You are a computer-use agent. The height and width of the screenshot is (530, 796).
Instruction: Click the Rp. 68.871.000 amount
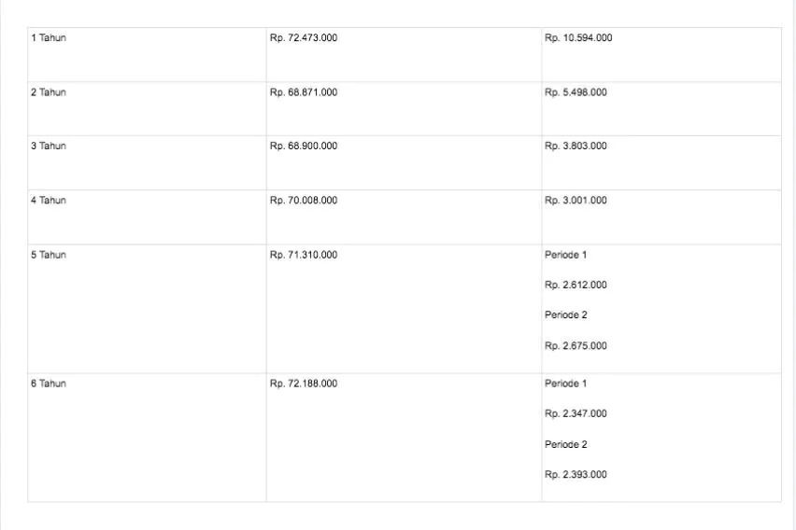point(304,92)
